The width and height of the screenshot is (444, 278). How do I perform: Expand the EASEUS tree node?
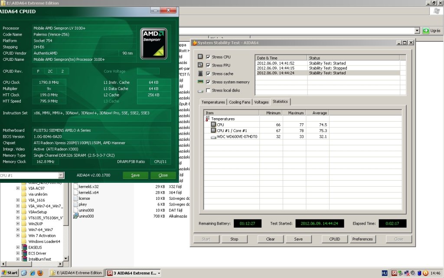pyautogui.click(x=18, y=247)
